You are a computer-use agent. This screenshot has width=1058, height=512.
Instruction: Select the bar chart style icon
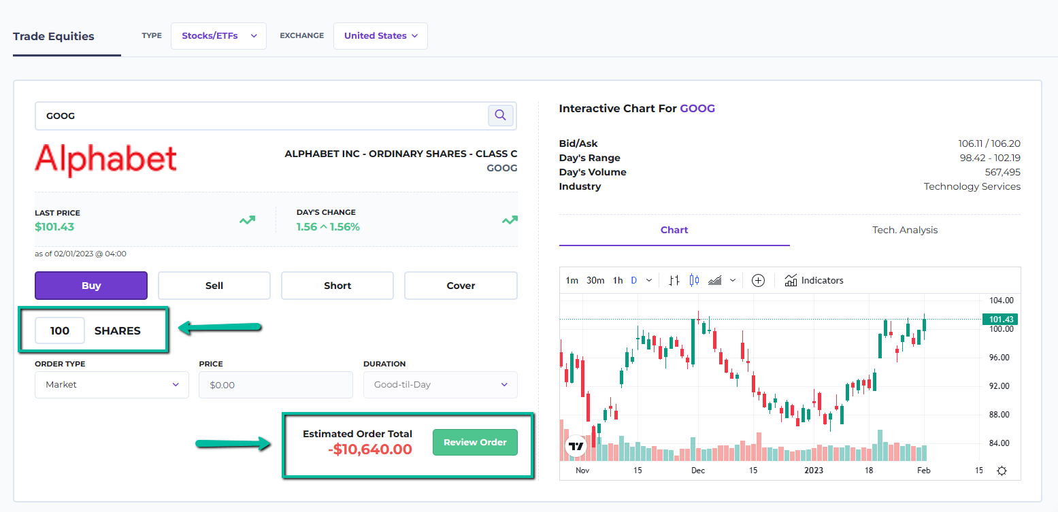click(674, 280)
